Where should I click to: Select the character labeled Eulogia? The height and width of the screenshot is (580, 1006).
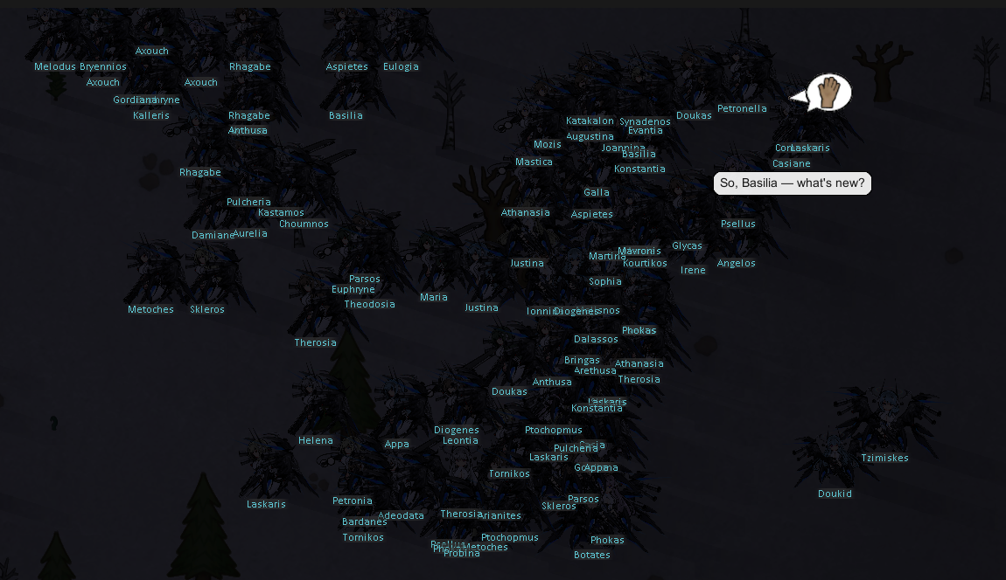click(401, 66)
